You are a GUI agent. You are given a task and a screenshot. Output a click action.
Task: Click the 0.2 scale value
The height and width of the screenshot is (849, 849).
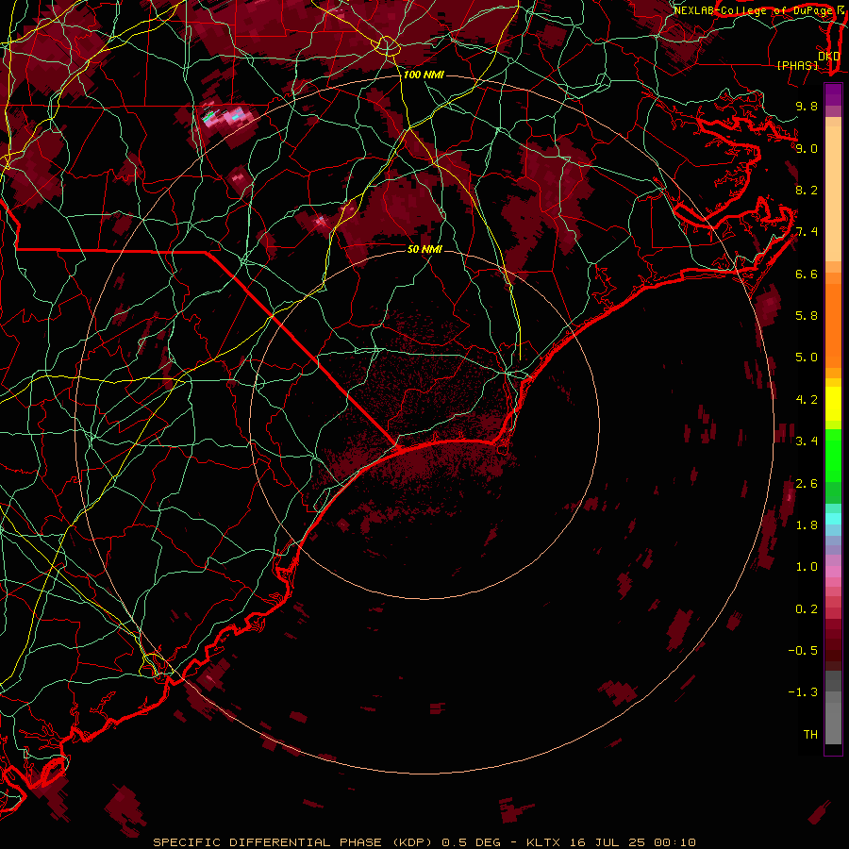(807, 608)
